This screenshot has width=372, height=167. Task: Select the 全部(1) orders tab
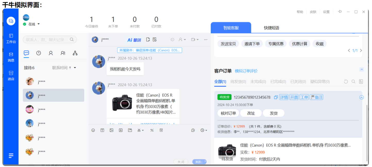click(220, 82)
